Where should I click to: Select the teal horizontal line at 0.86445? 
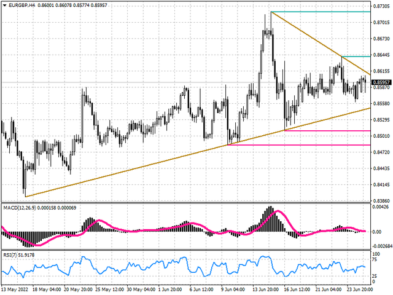pos(356,57)
